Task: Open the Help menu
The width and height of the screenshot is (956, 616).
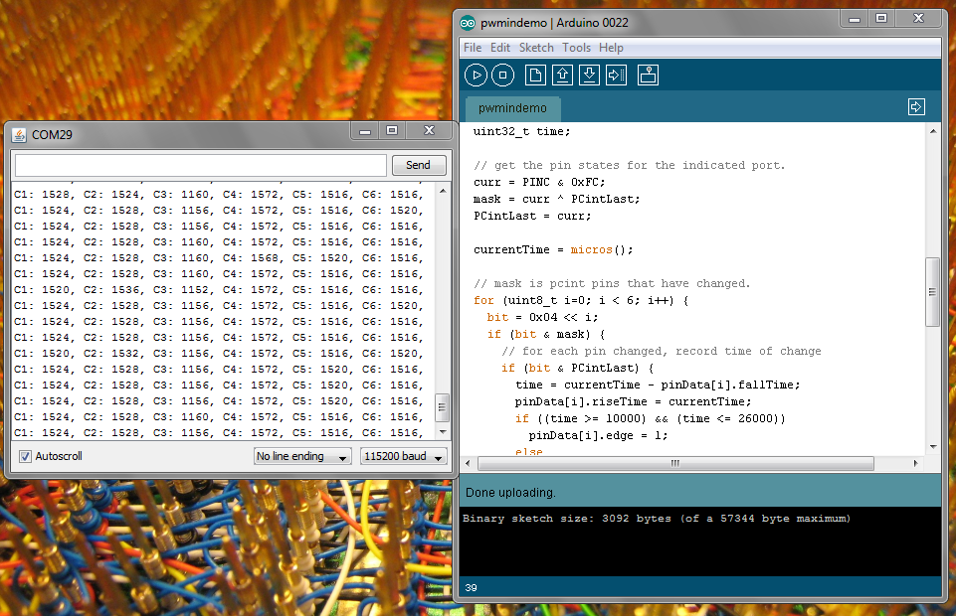Action: point(611,48)
